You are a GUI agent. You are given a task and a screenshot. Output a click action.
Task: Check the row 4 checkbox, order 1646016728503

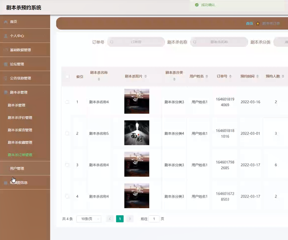(x=67, y=196)
